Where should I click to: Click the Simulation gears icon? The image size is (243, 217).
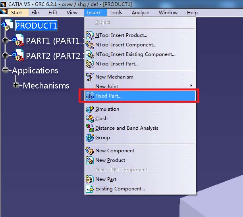(x=90, y=109)
